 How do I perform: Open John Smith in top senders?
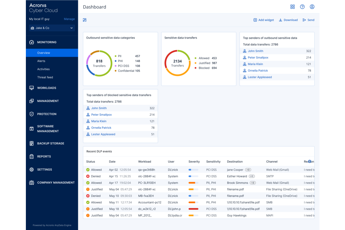pyautogui.click(x=255, y=51)
